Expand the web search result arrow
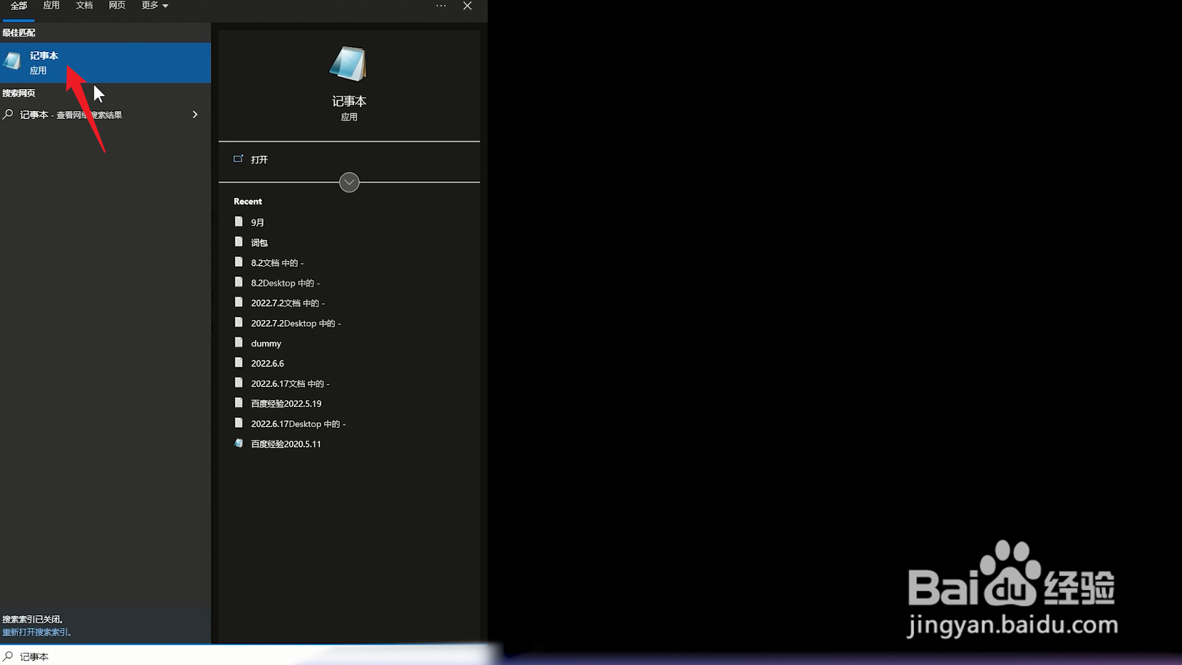The height and width of the screenshot is (665, 1182). (x=195, y=114)
